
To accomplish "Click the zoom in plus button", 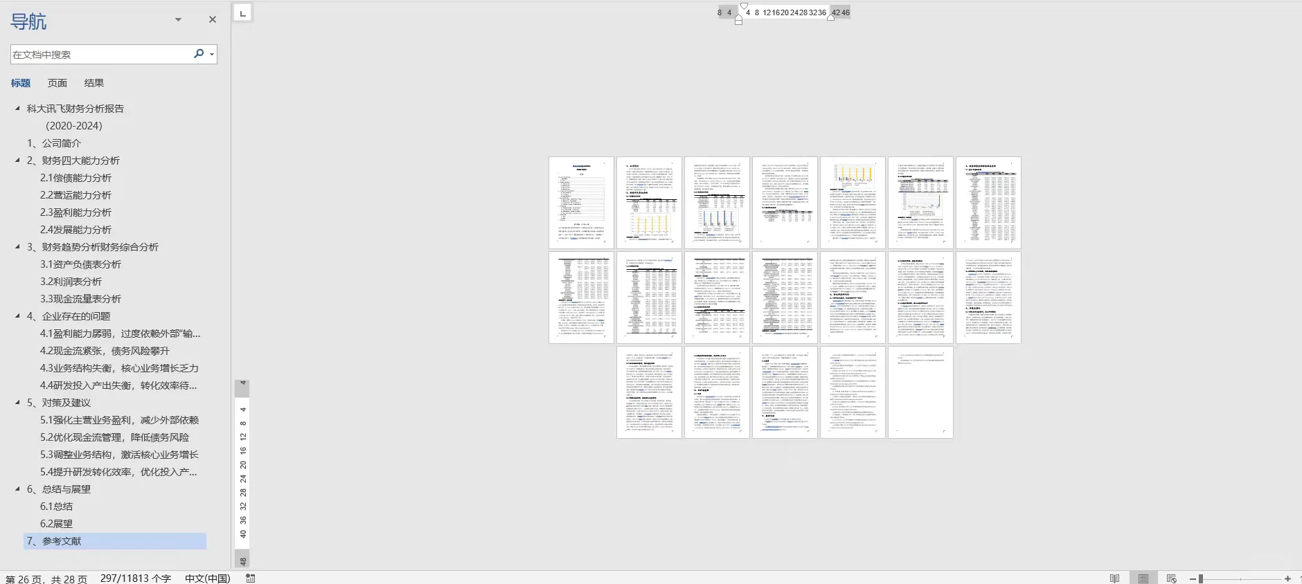I will click(1287, 578).
